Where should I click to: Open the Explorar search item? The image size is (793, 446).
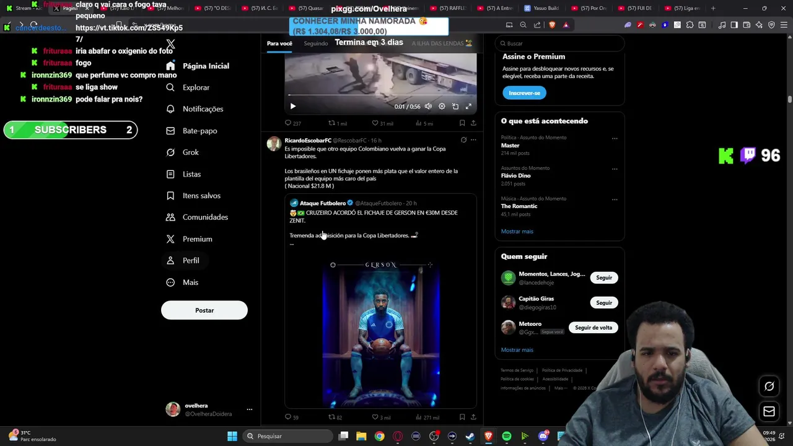[188, 87]
